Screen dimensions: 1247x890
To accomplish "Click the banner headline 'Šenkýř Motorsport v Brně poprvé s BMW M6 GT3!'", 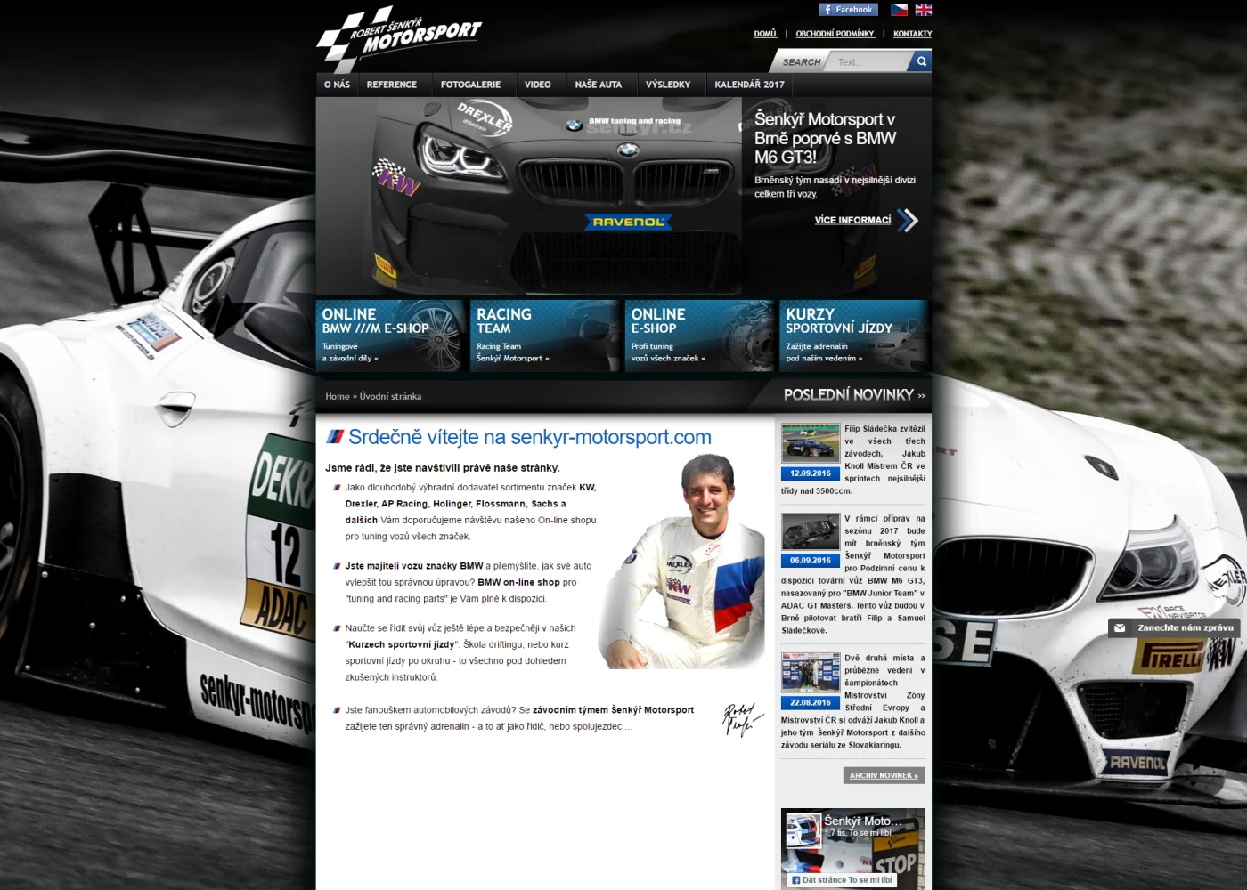I will point(826,138).
